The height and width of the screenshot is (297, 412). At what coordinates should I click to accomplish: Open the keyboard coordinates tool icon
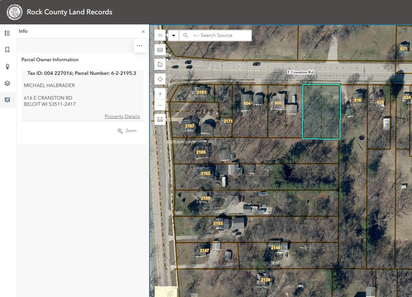coord(160,50)
